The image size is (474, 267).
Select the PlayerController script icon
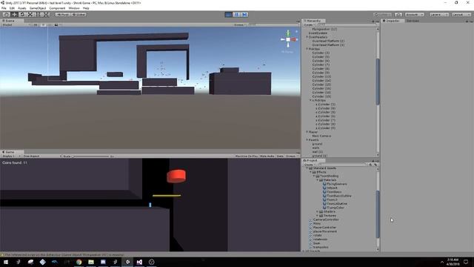click(x=310, y=228)
